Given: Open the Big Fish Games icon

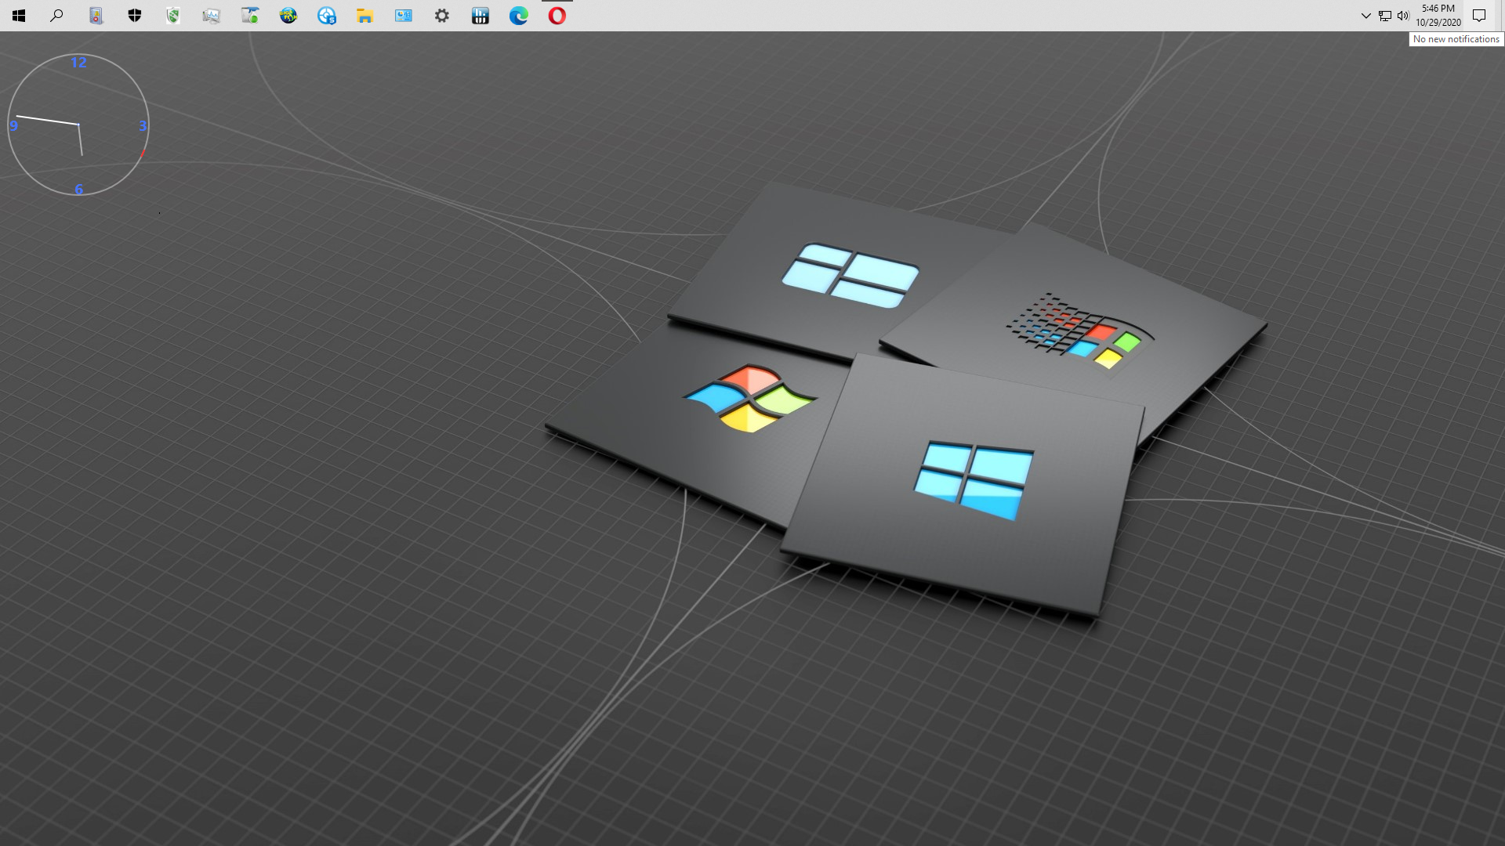Looking at the screenshot, I should (x=288, y=16).
